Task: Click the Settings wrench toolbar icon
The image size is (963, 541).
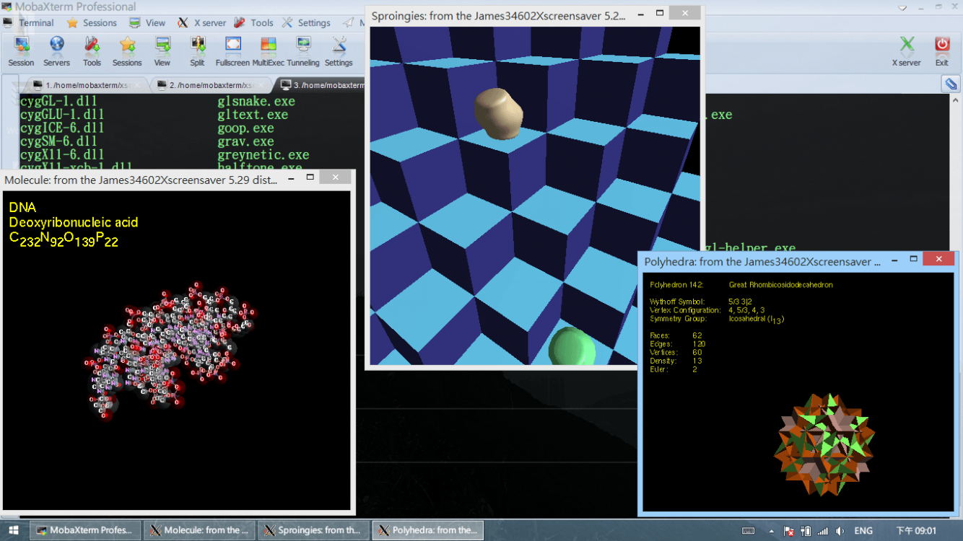Action: tap(339, 51)
